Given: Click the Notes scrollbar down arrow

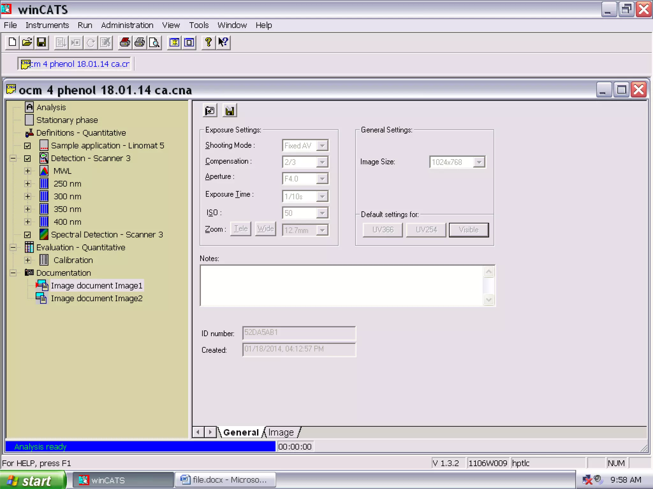Looking at the screenshot, I should (x=488, y=299).
